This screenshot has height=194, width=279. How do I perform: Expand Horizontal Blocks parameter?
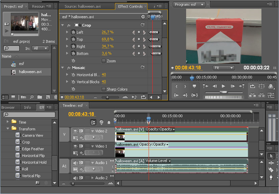(67, 74)
